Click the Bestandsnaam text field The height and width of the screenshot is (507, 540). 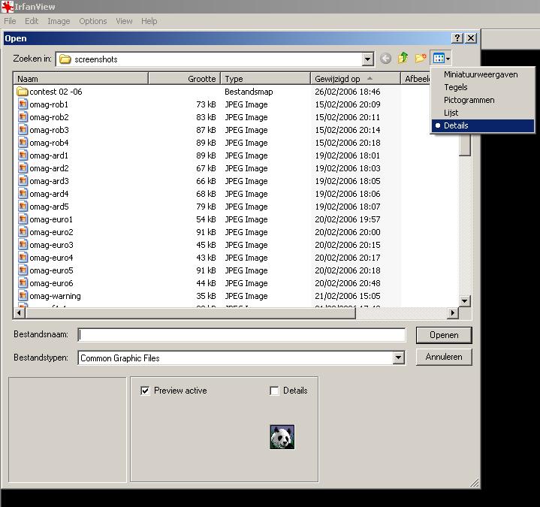(241, 335)
